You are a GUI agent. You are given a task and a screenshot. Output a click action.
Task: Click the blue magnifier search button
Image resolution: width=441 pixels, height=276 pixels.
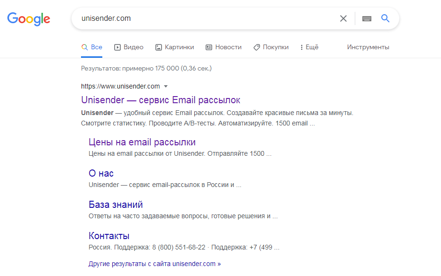pos(385,18)
